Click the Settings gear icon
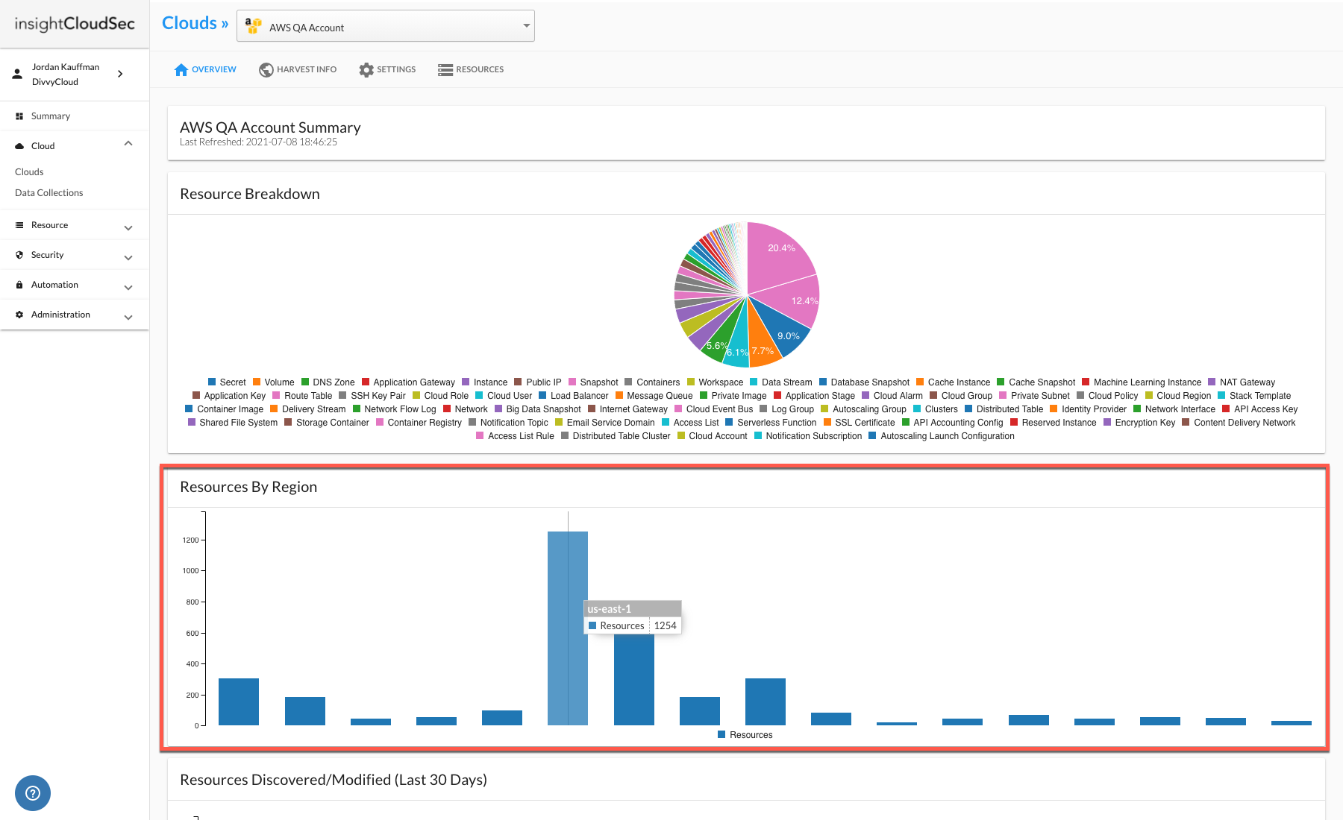The width and height of the screenshot is (1343, 820). pyautogui.click(x=366, y=69)
